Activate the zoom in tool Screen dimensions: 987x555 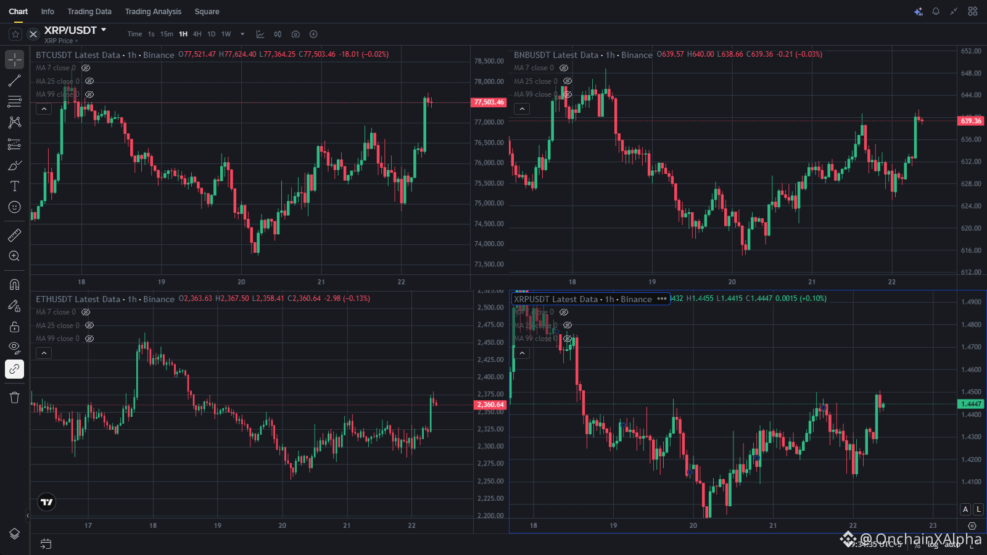click(x=15, y=256)
